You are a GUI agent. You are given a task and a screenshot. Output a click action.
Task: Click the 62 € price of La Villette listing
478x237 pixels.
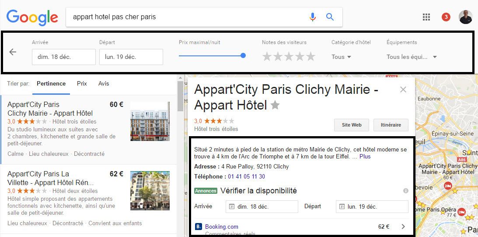pyautogui.click(x=116, y=174)
